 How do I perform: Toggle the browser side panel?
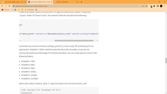click(158, 6)
